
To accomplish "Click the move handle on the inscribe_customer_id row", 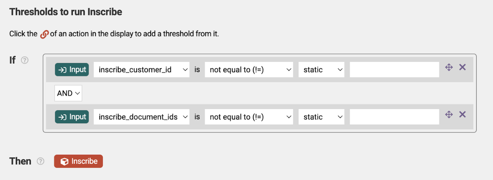I will coord(449,67).
